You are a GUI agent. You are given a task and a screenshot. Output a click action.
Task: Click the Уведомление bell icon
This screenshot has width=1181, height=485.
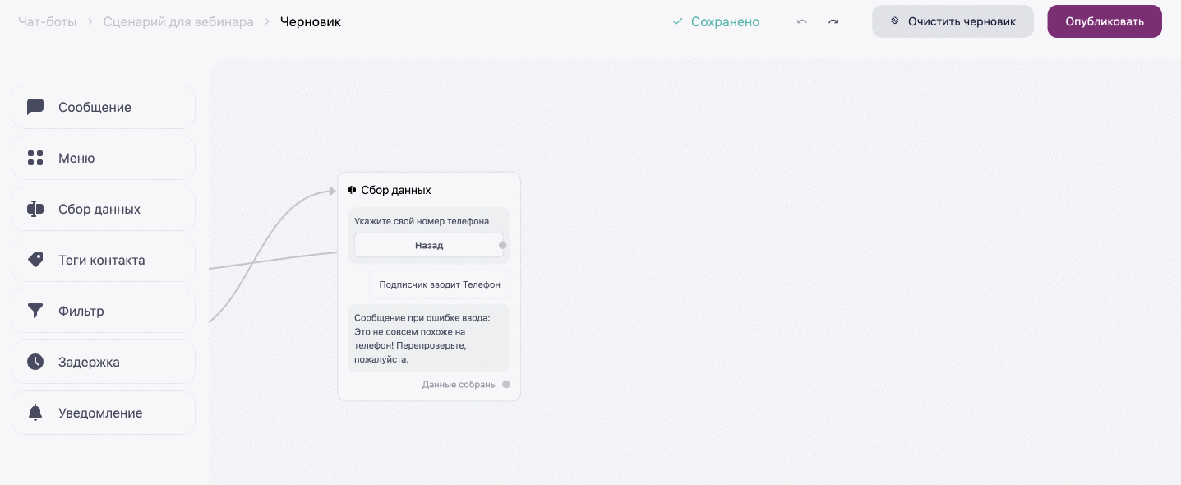35,413
